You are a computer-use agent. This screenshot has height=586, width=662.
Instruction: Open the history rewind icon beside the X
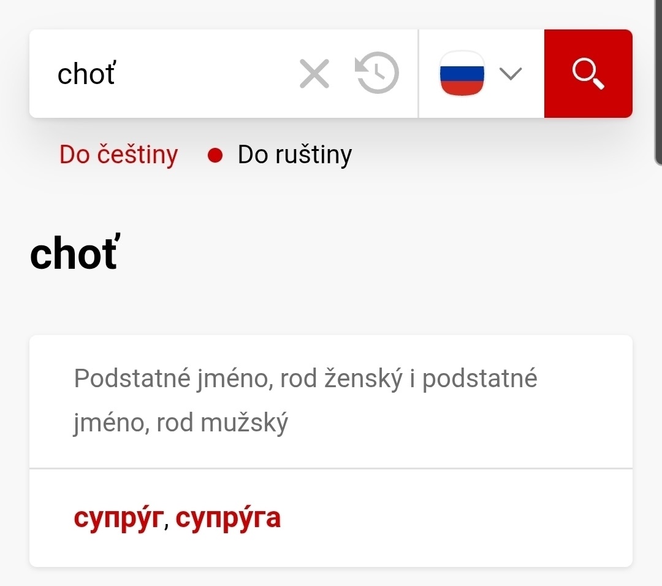pyautogui.click(x=377, y=73)
